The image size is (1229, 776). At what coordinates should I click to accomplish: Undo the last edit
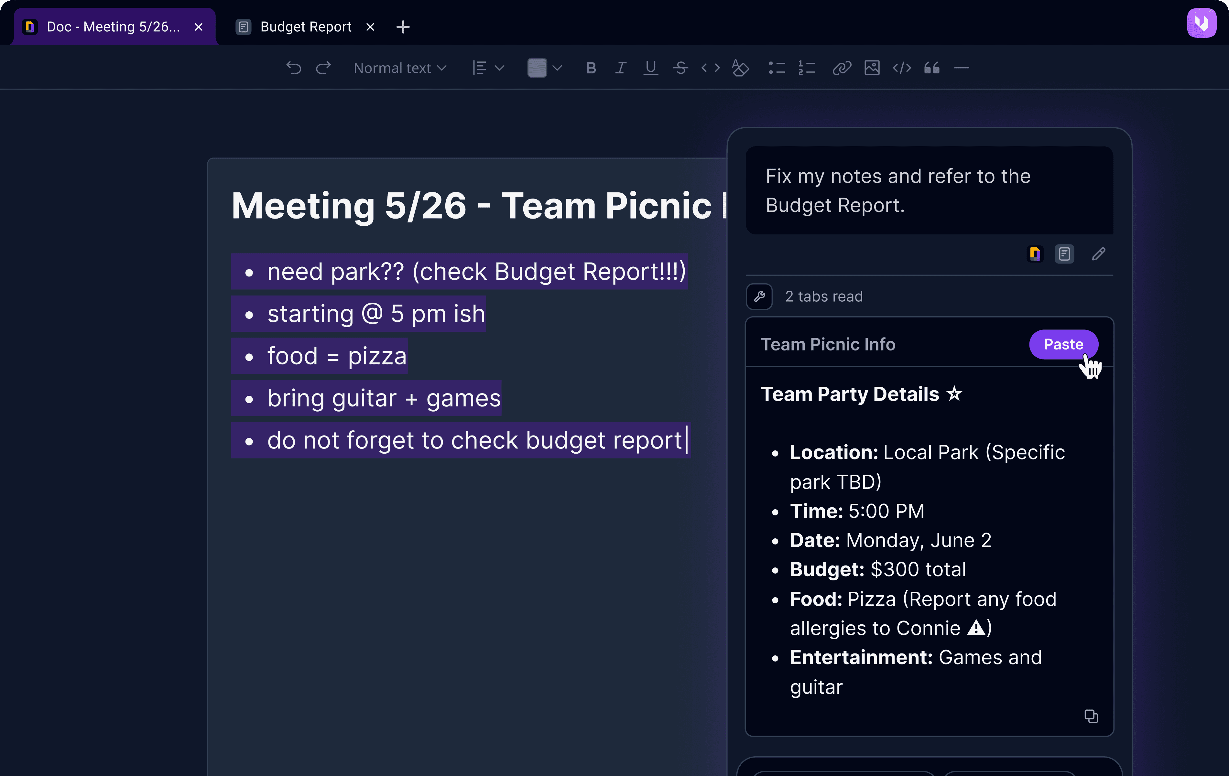[x=294, y=68]
